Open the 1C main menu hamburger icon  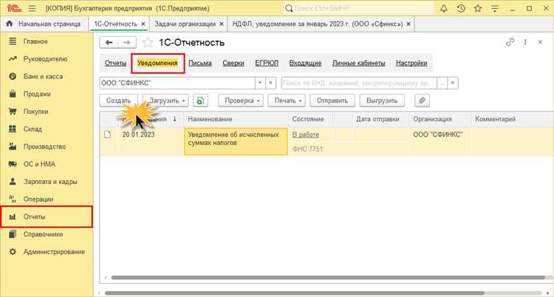pos(32,8)
